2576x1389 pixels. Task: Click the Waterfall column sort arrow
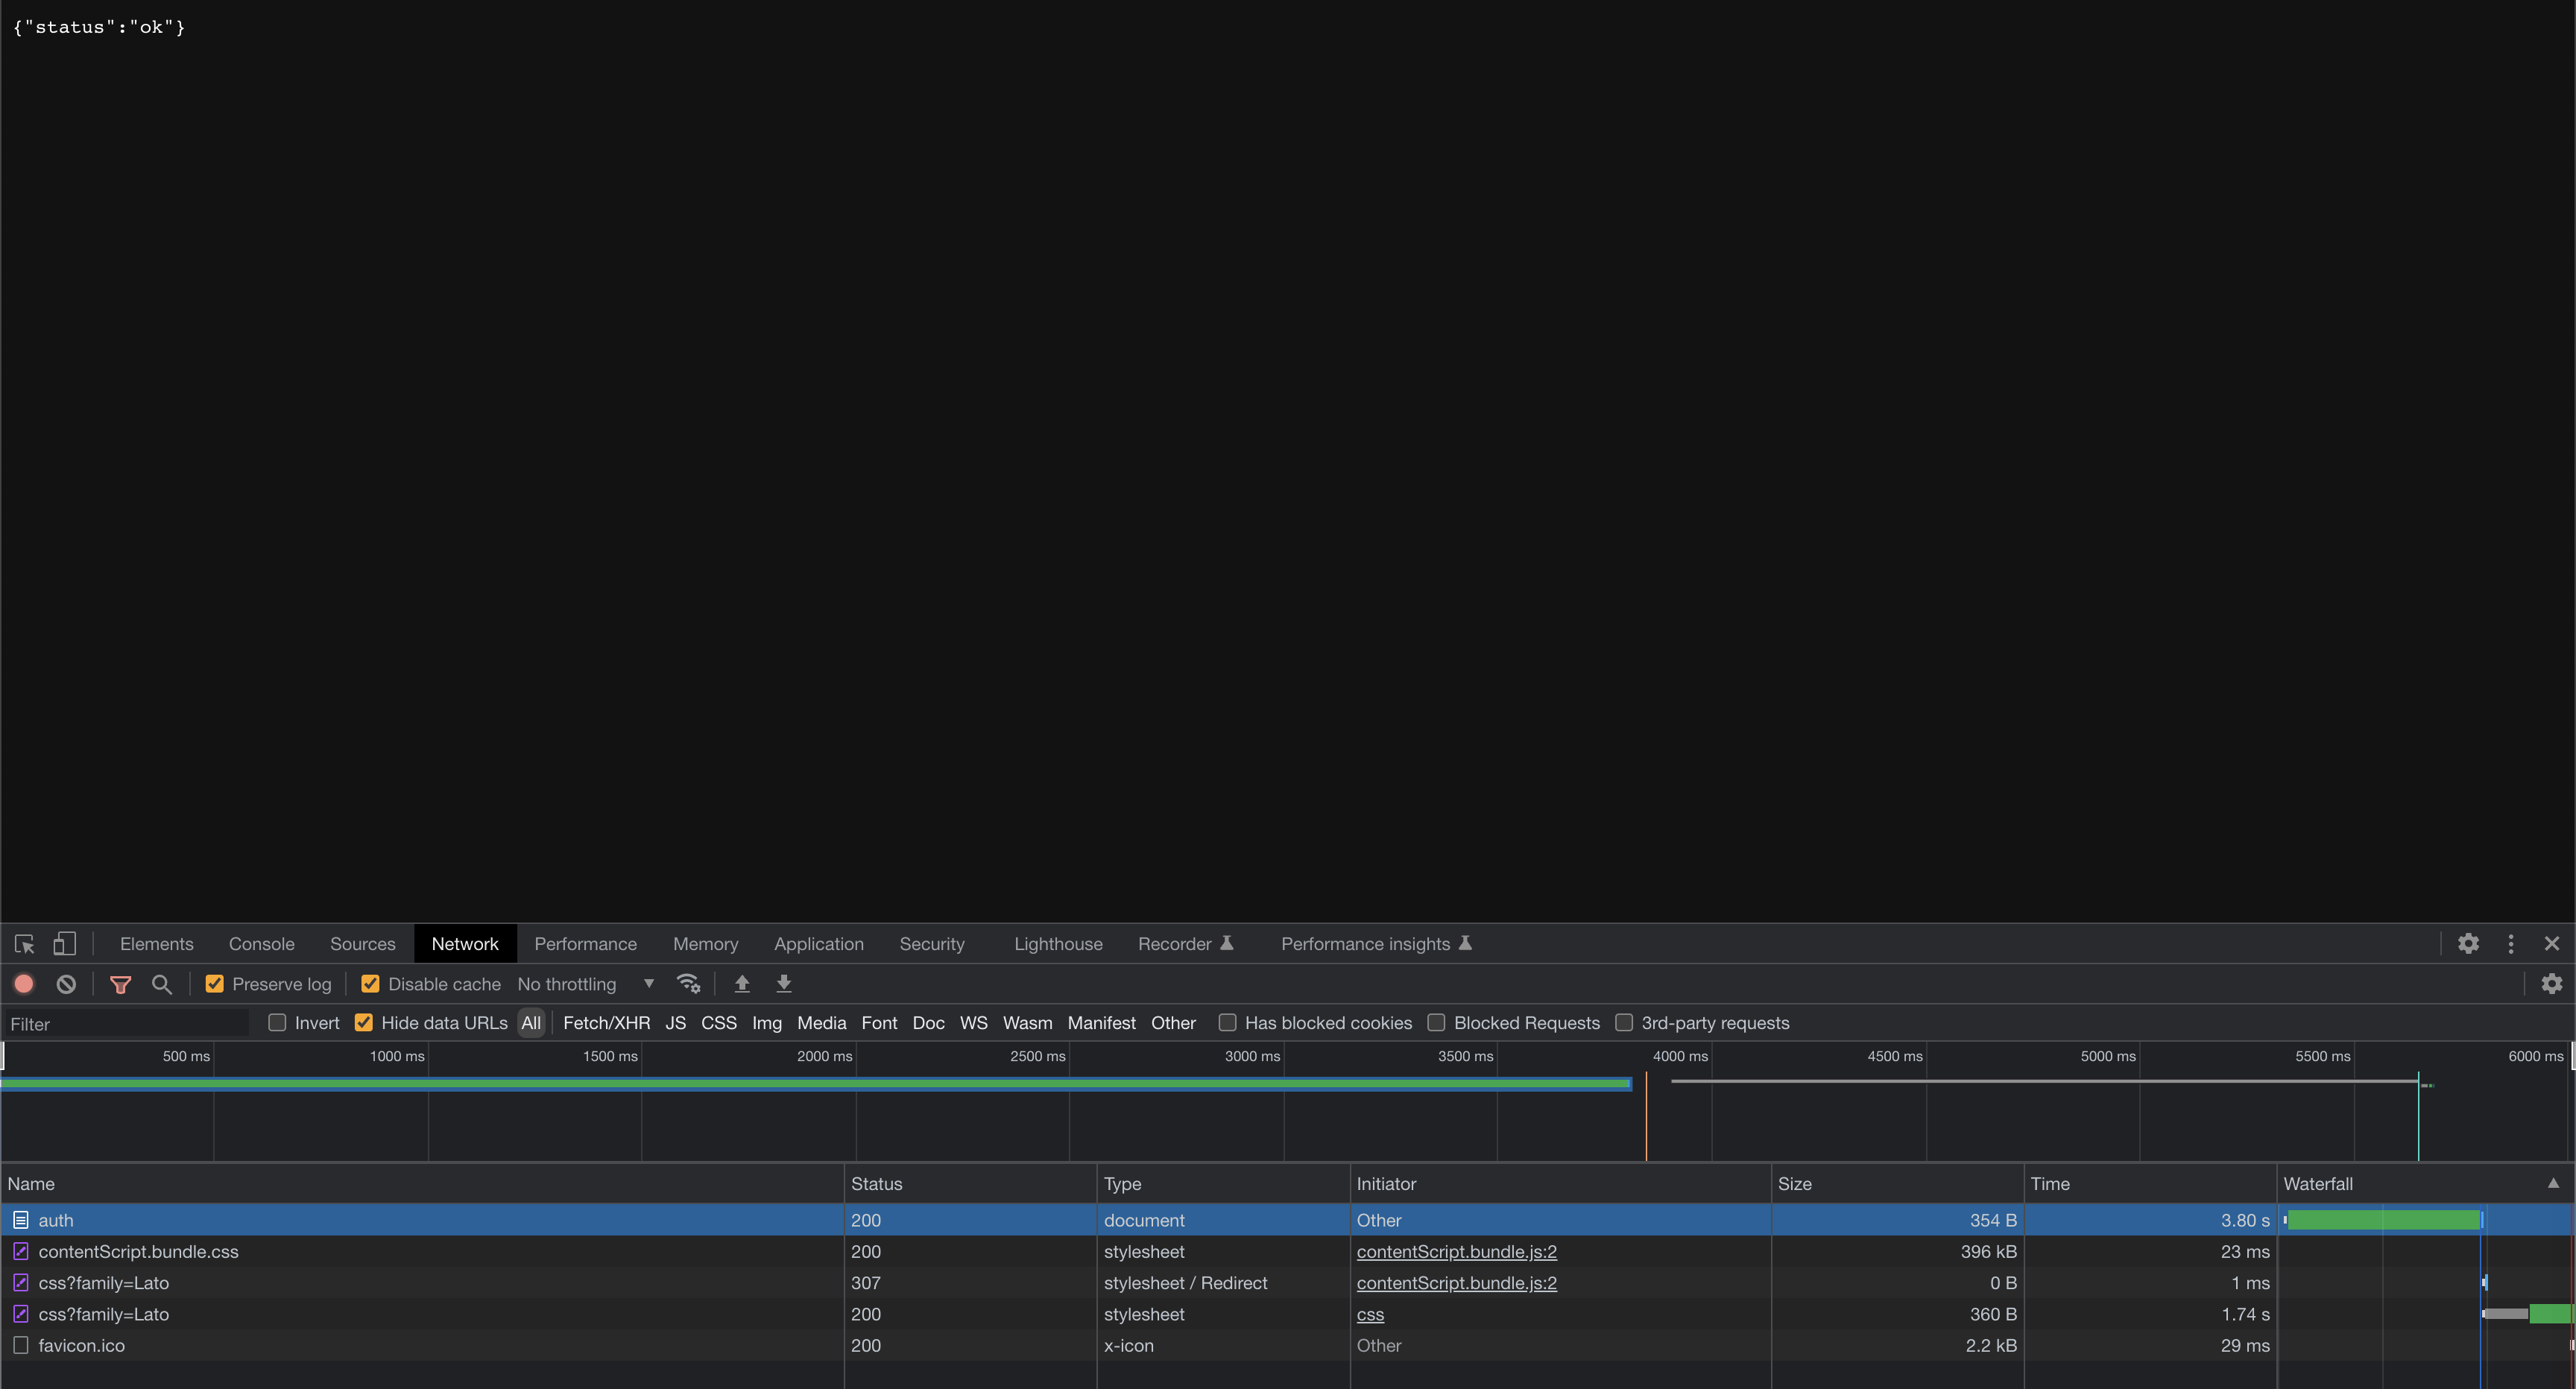click(2552, 1183)
